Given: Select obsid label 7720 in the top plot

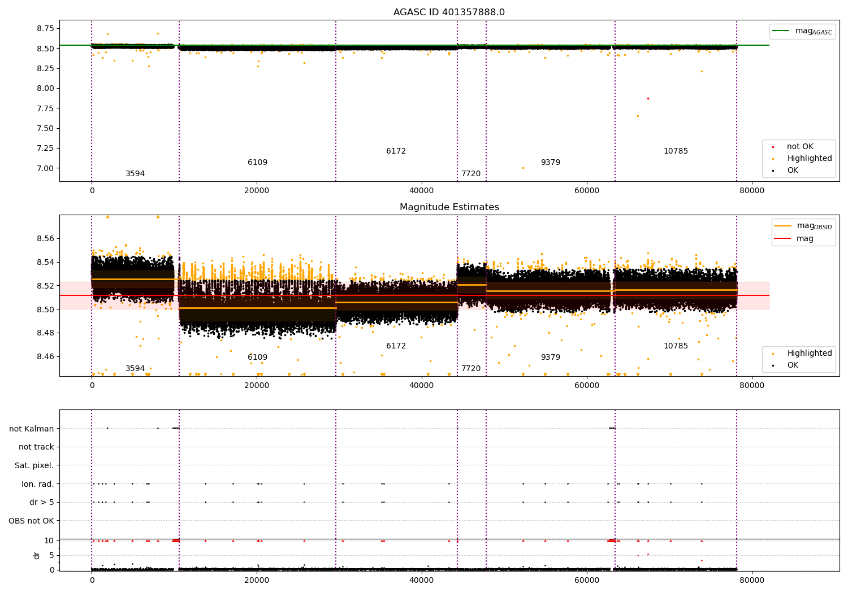Looking at the screenshot, I should tap(471, 173).
